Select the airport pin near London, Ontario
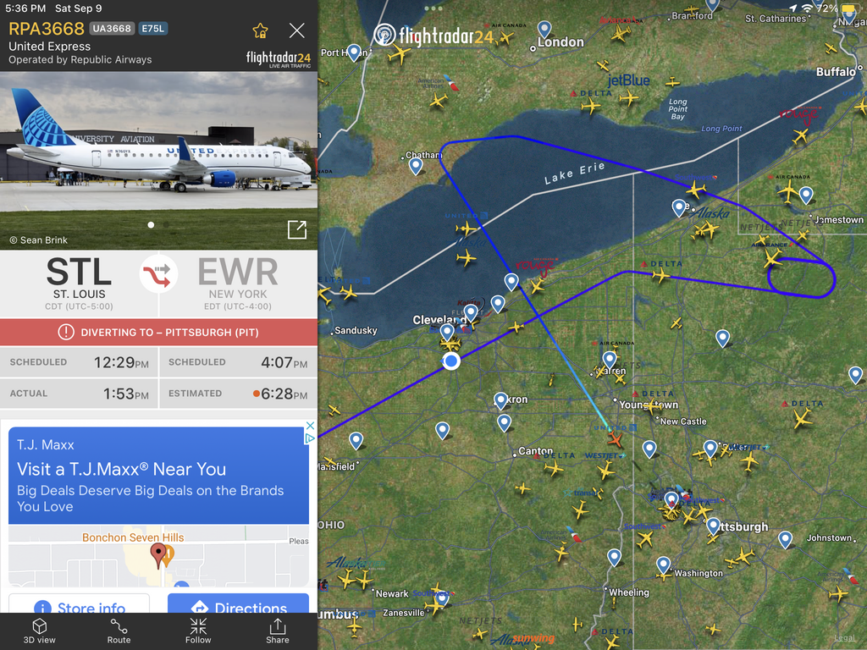The height and width of the screenshot is (650, 867). 544,29
